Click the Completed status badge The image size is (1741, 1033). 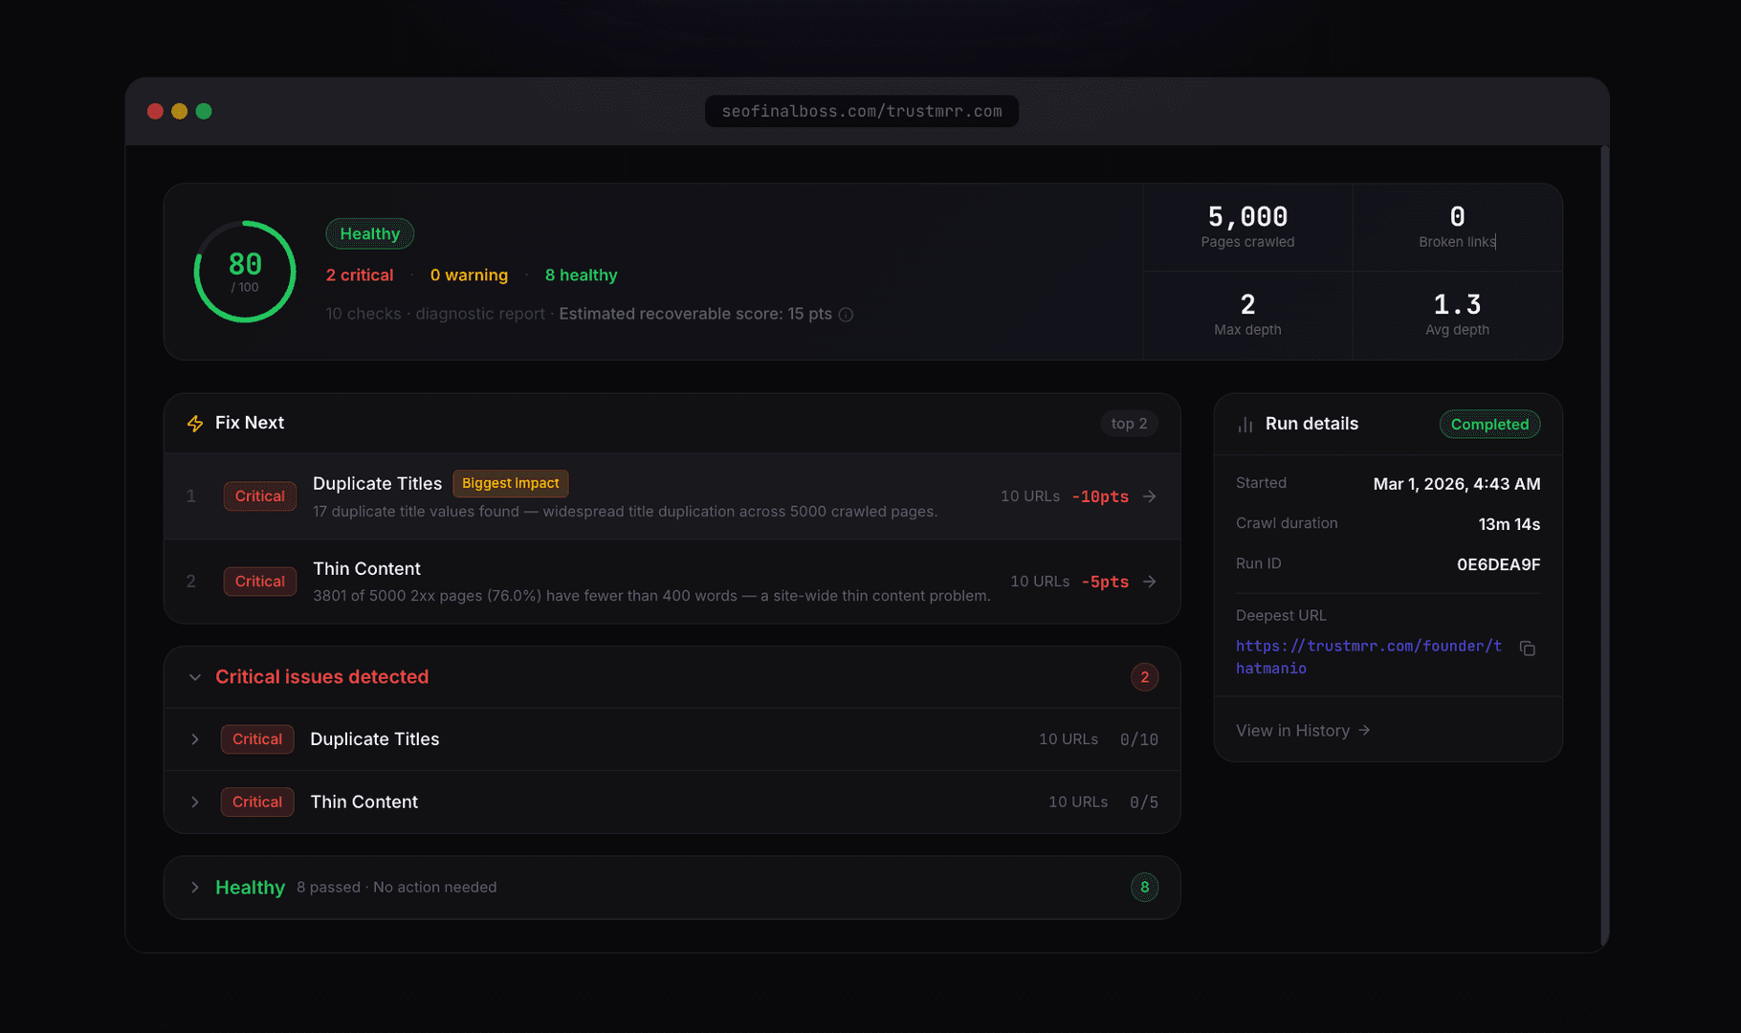coord(1489,425)
